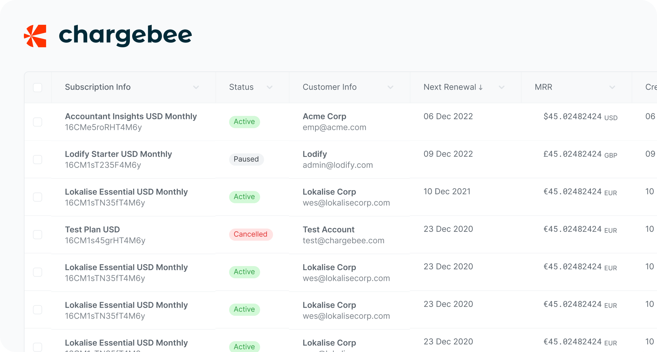Open Lodify Starter USD Monthly subscription

click(118, 154)
